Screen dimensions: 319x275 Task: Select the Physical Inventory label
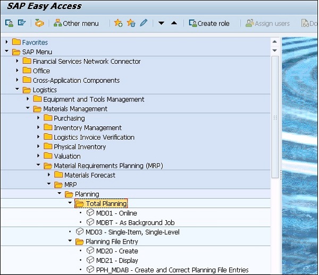[x=80, y=147]
